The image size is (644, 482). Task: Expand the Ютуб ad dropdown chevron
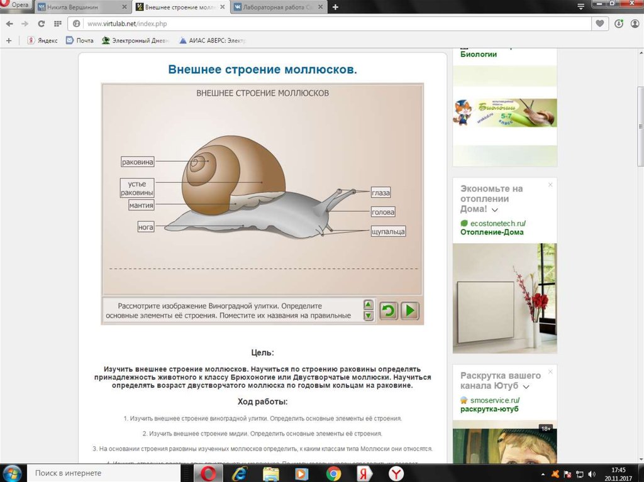tap(526, 386)
